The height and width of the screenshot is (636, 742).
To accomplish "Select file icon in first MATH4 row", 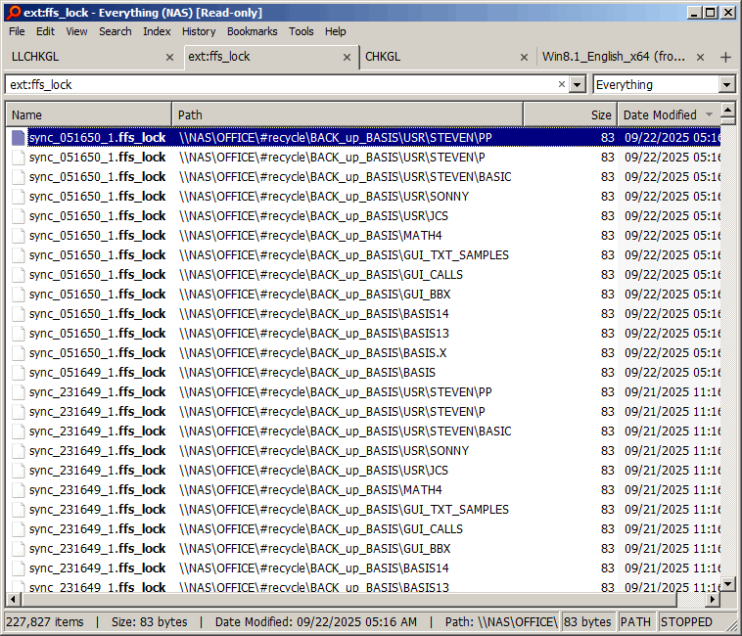I will tap(19, 236).
